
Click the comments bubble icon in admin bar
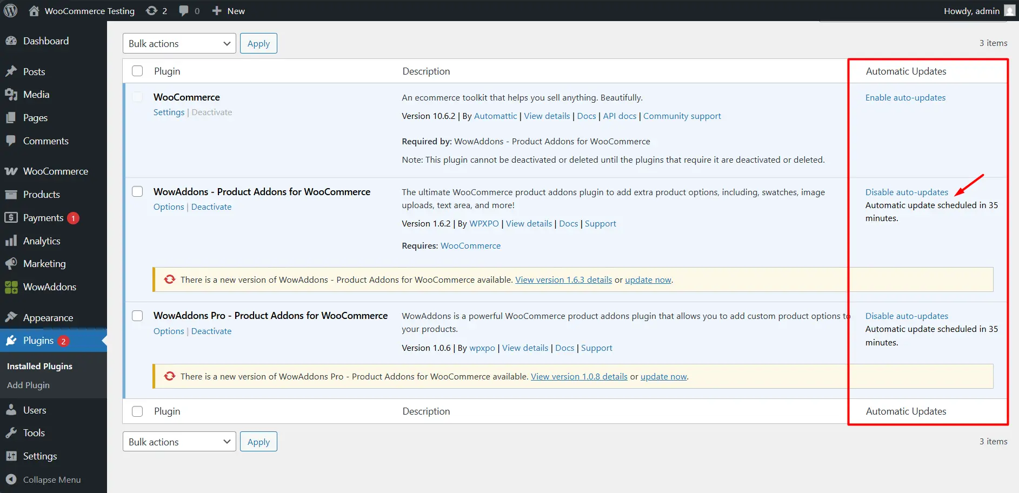[184, 11]
